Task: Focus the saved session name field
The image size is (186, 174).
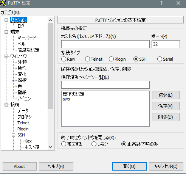Action: [x=105, y=85]
